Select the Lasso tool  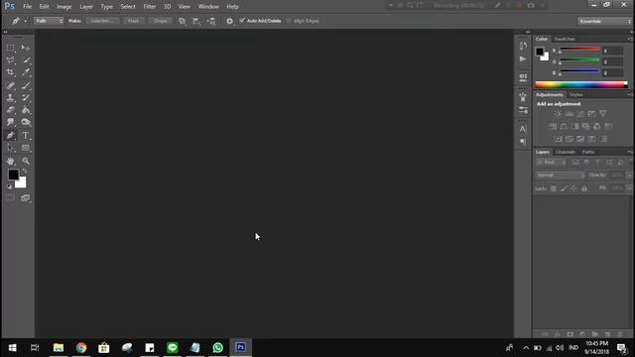[x=10, y=60]
